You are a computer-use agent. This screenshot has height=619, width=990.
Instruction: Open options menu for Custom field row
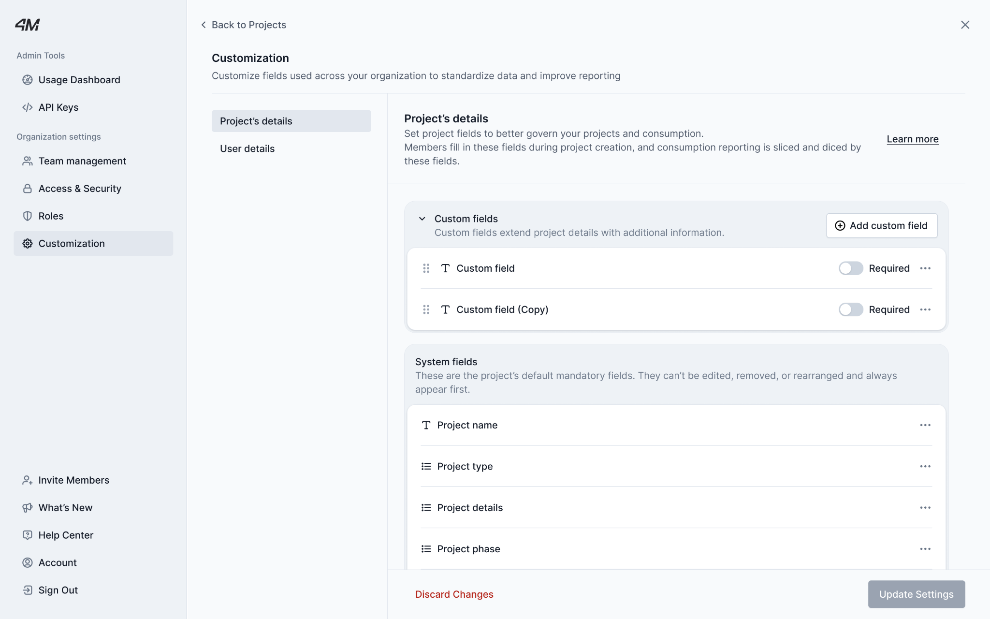point(925,268)
